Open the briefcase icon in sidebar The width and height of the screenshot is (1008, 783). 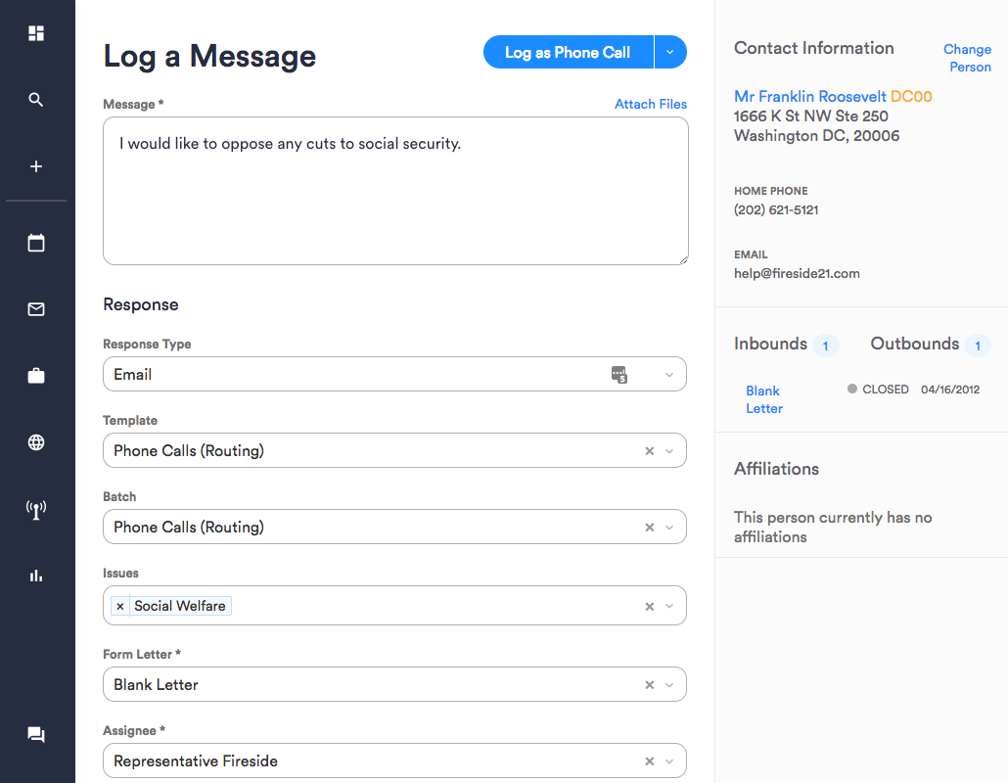(x=36, y=376)
